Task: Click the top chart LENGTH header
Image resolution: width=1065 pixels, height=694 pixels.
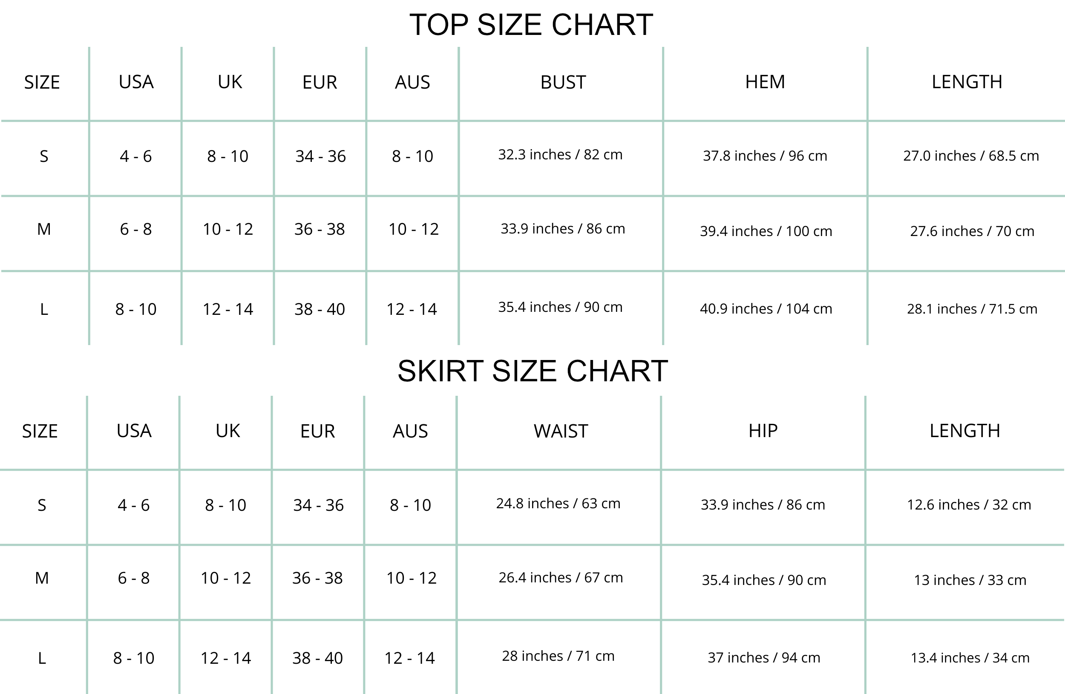Action: pyautogui.click(x=967, y=82)
